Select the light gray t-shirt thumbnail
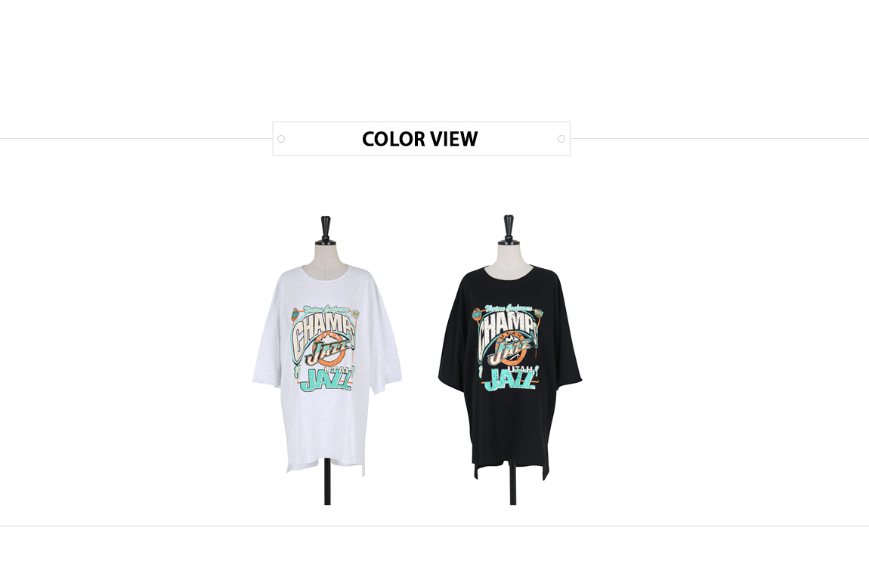 pyautogui.click(x=327, y=360)
